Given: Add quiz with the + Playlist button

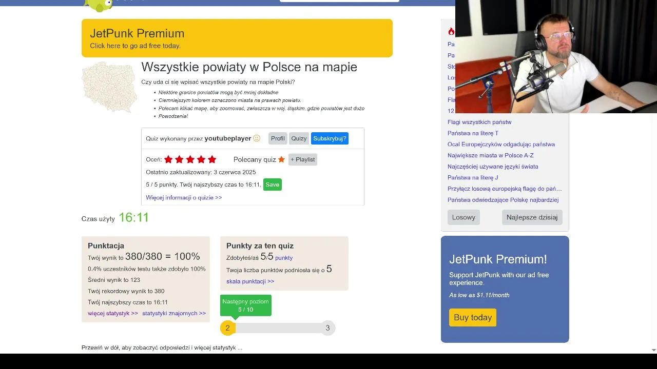Looking at the screenshot, I should click(303, 159).
